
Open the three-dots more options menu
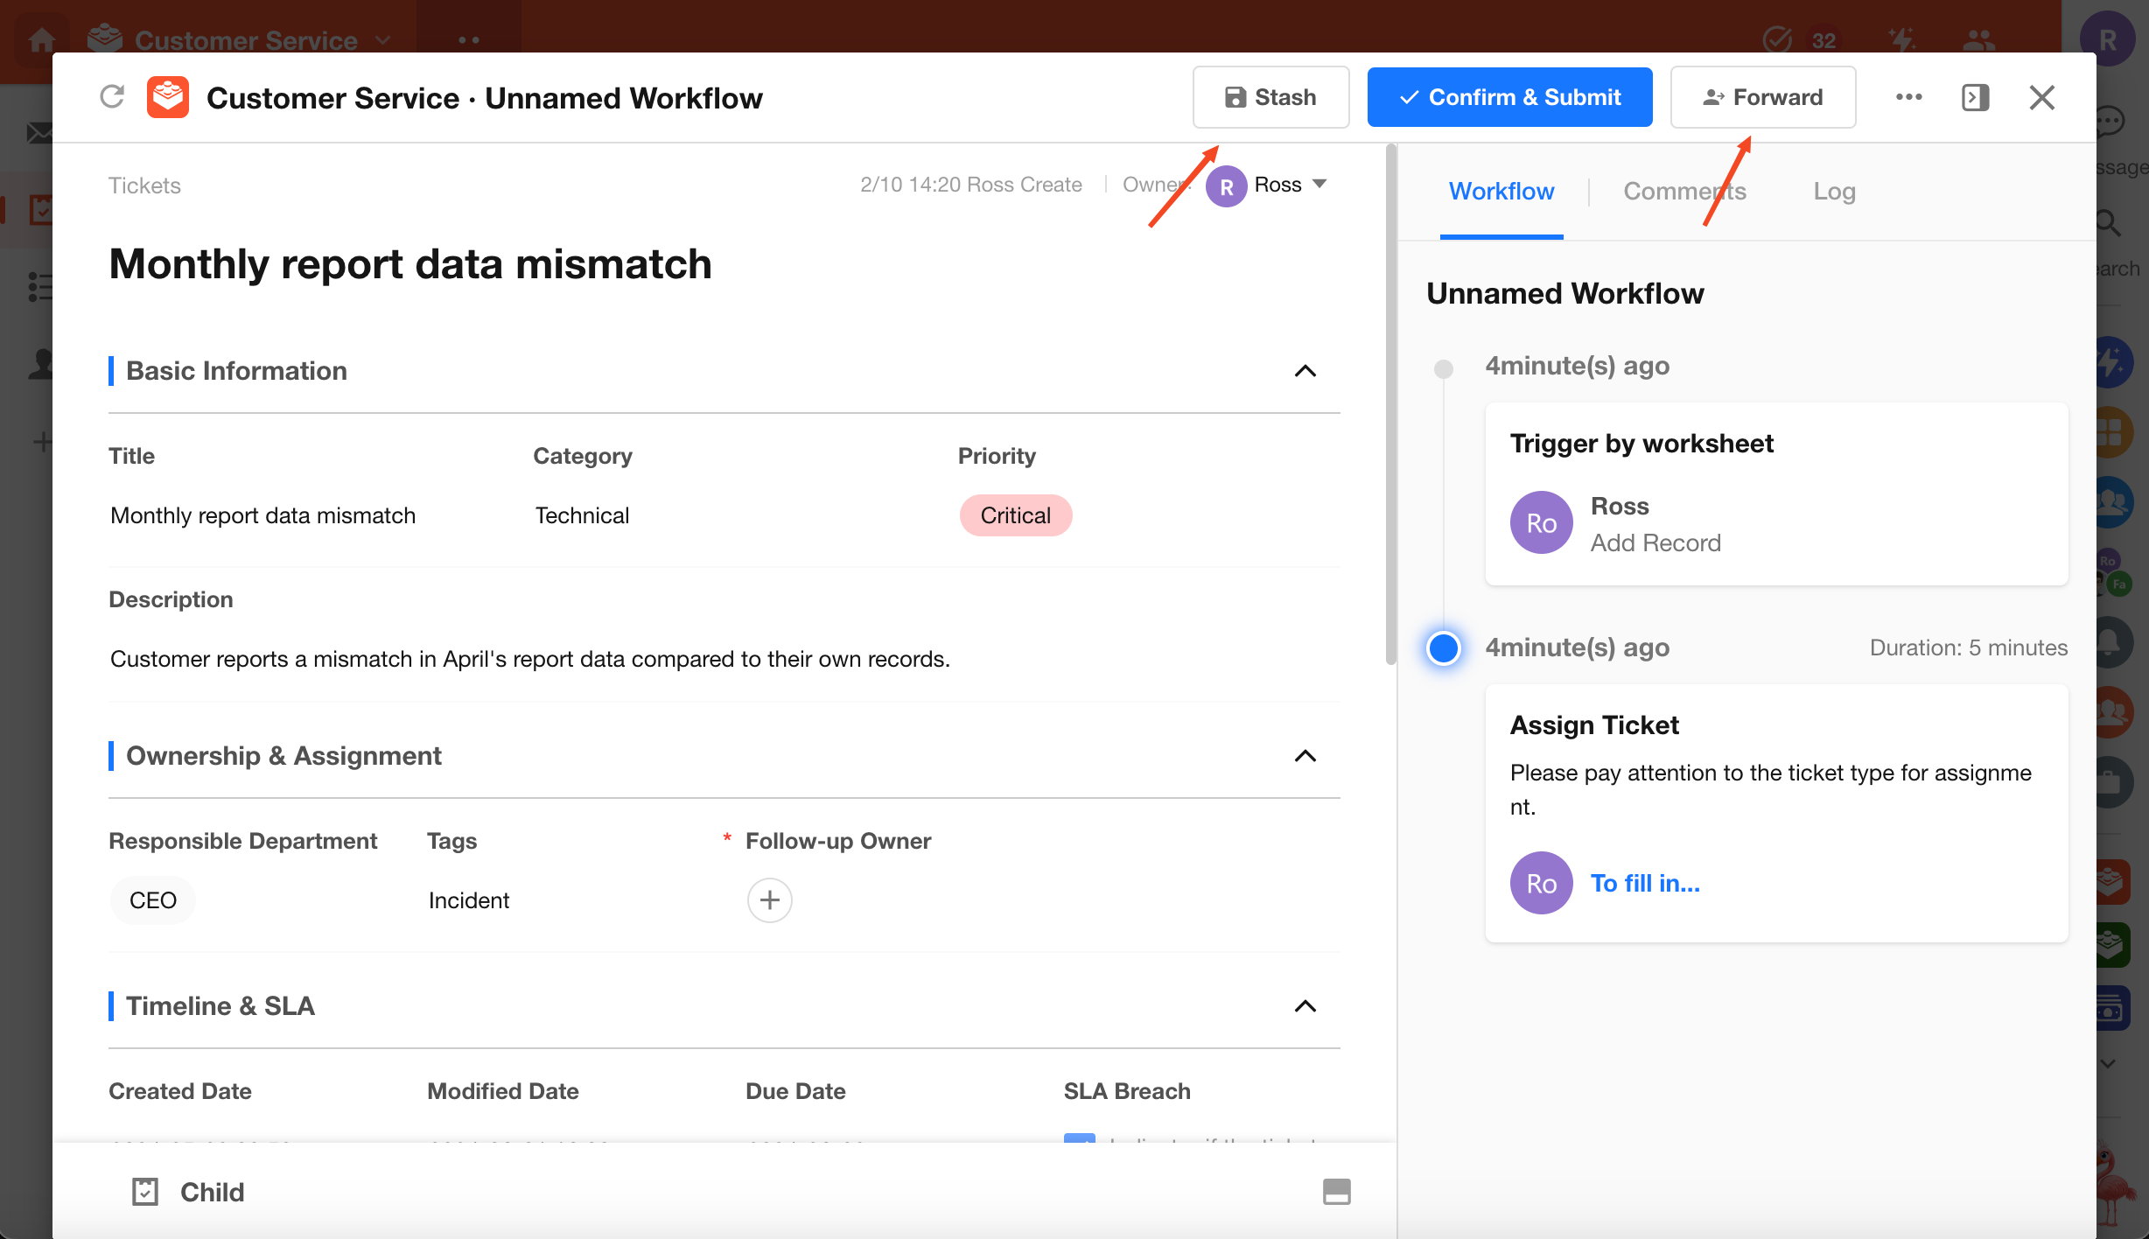(x=1908, y=97)
